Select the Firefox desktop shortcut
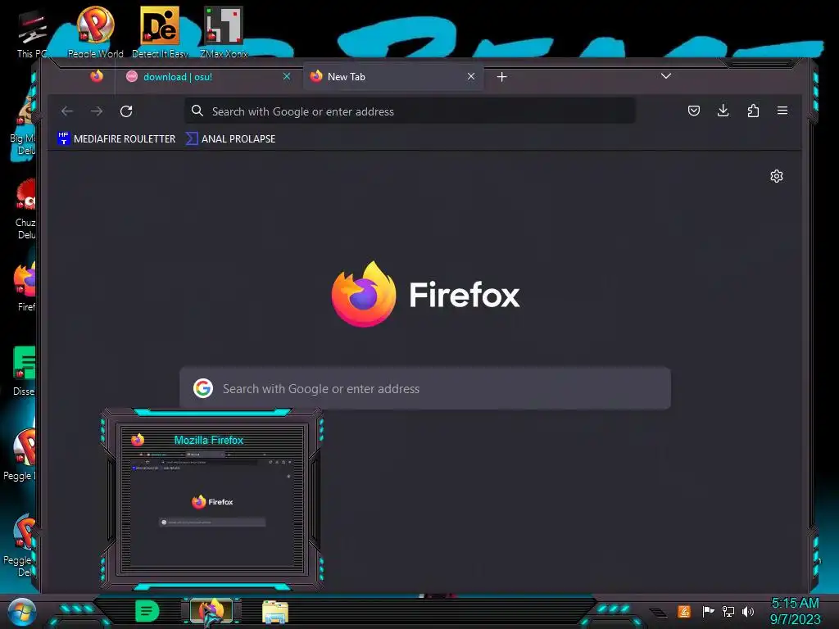The image size is (839, 629). click(x=25, y=287)
